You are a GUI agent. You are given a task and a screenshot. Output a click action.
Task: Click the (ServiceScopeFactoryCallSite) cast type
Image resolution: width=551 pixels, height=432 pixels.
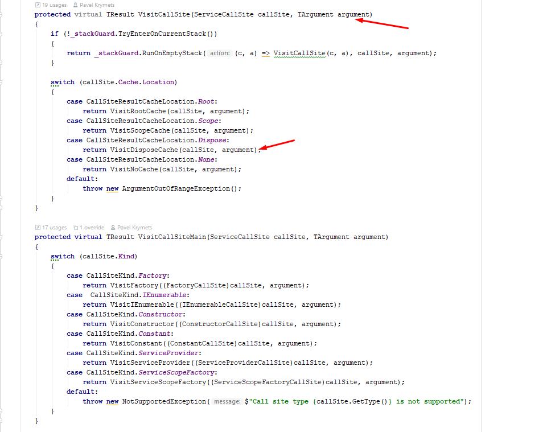[268, 382]
